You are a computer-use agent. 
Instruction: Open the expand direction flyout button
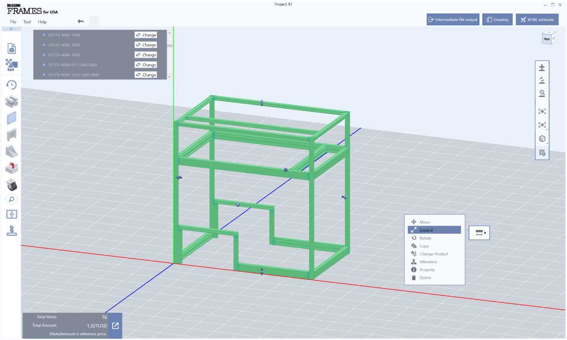[x=479, y=233]
